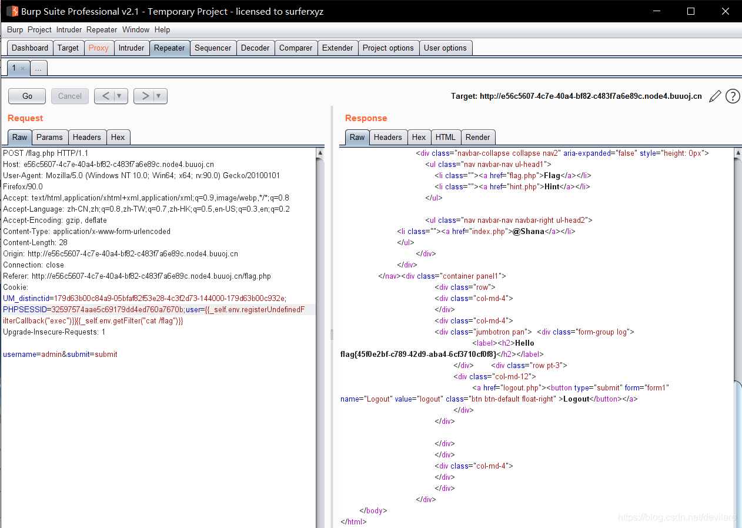Select the Request Hex tab
This screenshot has width=742, height=528.
[x=118, y=137]
